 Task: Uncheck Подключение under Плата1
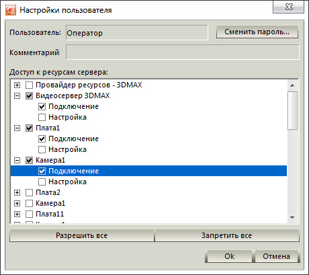tap(42, 139)
